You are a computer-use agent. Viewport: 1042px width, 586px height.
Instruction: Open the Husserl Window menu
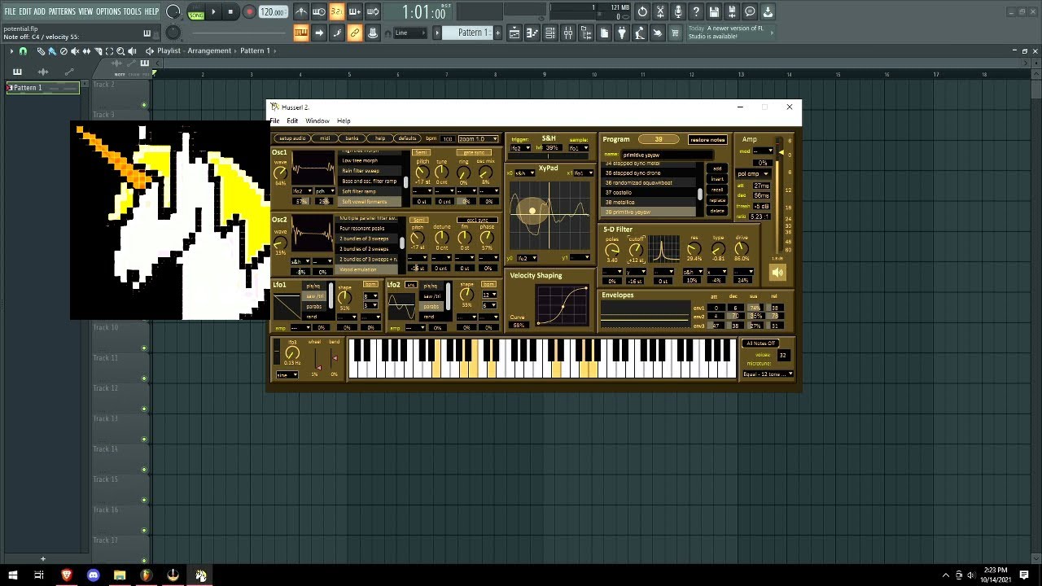point(317,121)
